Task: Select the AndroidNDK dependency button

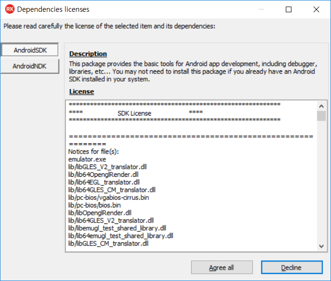Action: click(x=30, y=66)
